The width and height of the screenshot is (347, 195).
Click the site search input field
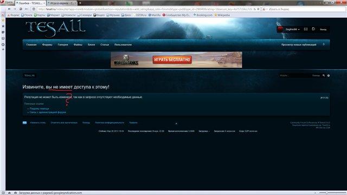click(294, 76)
